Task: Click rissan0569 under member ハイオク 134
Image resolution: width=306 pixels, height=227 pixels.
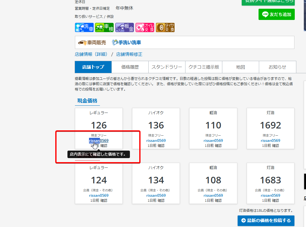Action: click(156, 196)
